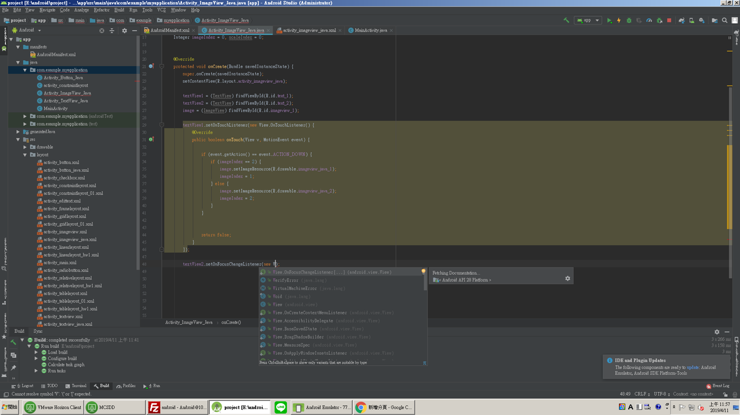The image size is (740, 415).
Task: Click hammer icon in Build panel sidebar
Action: coord(13,342)
